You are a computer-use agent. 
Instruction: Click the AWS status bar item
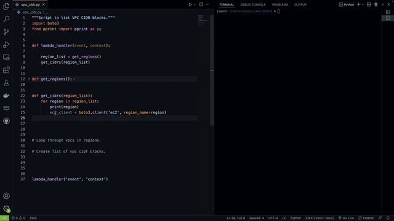point(33,218)
